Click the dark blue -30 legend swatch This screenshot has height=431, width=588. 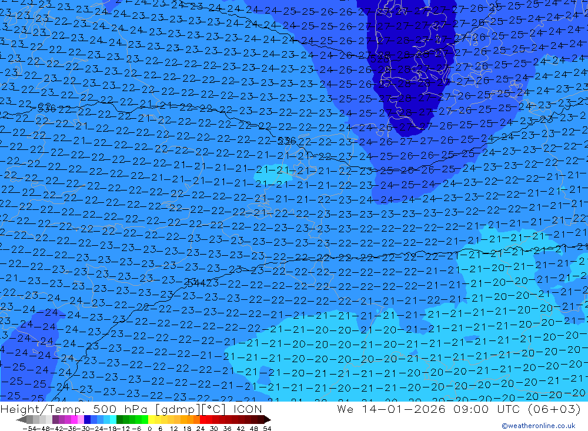[88, 419]
